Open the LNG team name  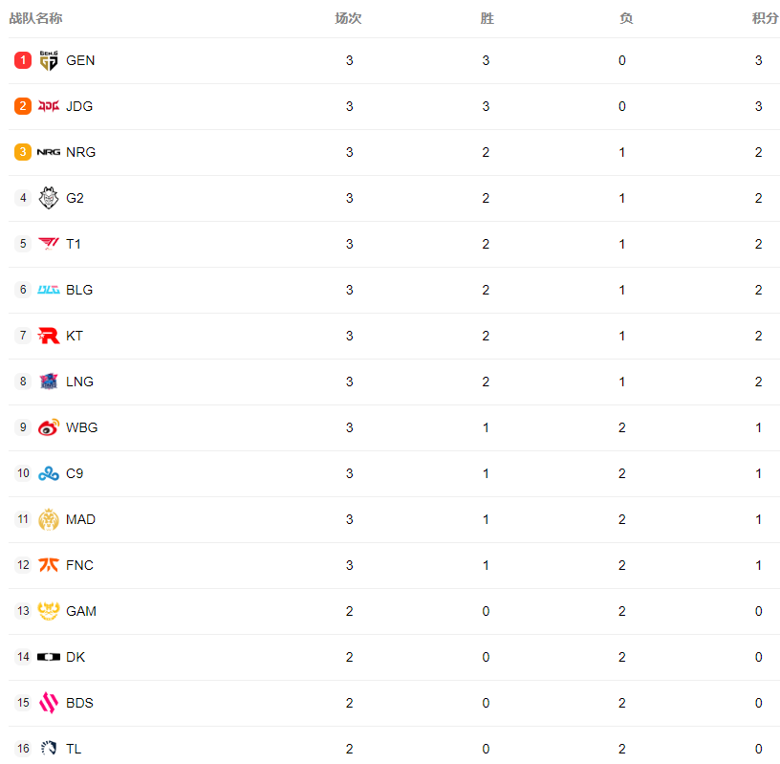pyautogui.click(x=79, y=382)
